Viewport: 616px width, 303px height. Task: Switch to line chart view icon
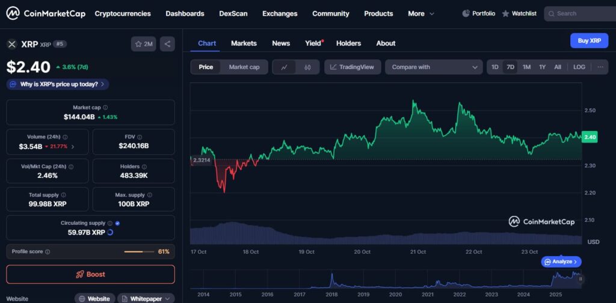coord(284,67)
